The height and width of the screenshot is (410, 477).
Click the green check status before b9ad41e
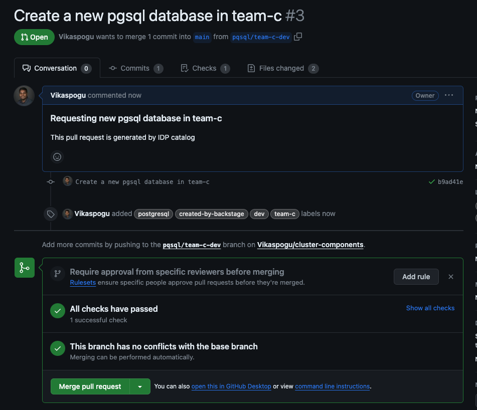coord(431,182)
